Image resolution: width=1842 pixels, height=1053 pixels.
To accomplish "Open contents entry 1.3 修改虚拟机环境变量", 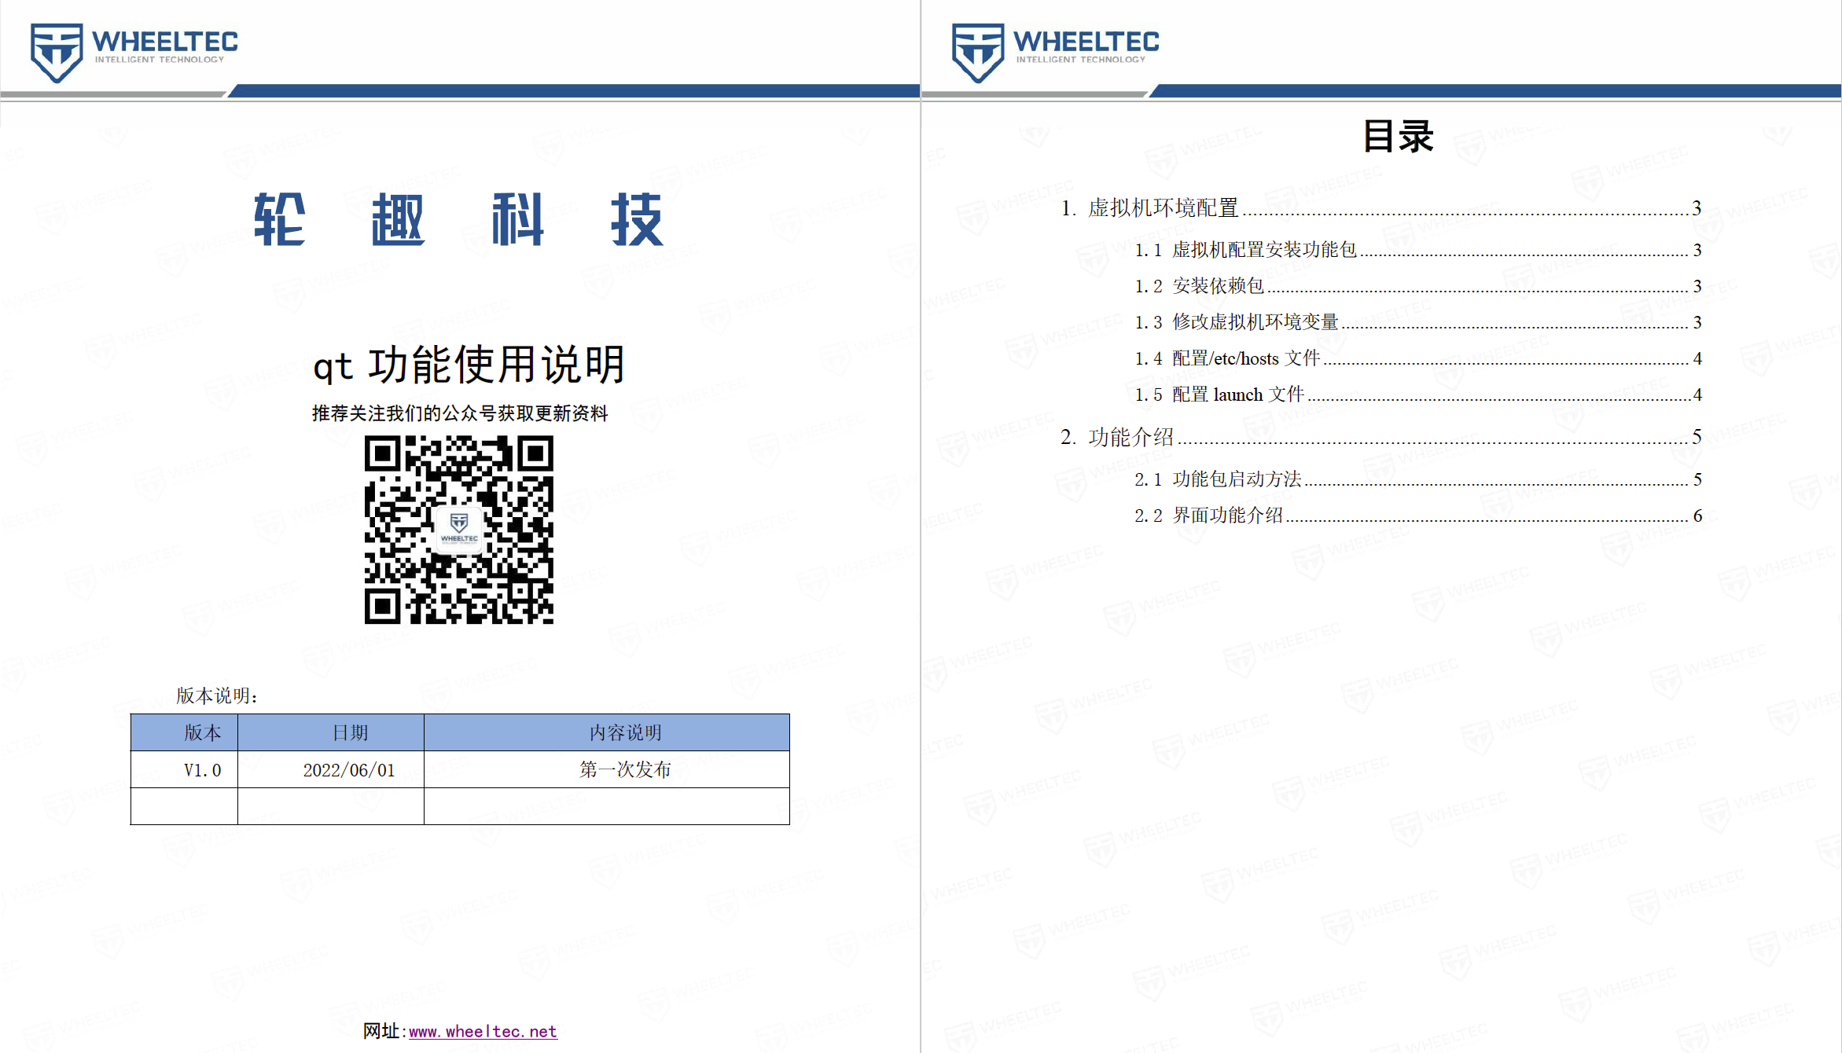I will [1418, 322].
